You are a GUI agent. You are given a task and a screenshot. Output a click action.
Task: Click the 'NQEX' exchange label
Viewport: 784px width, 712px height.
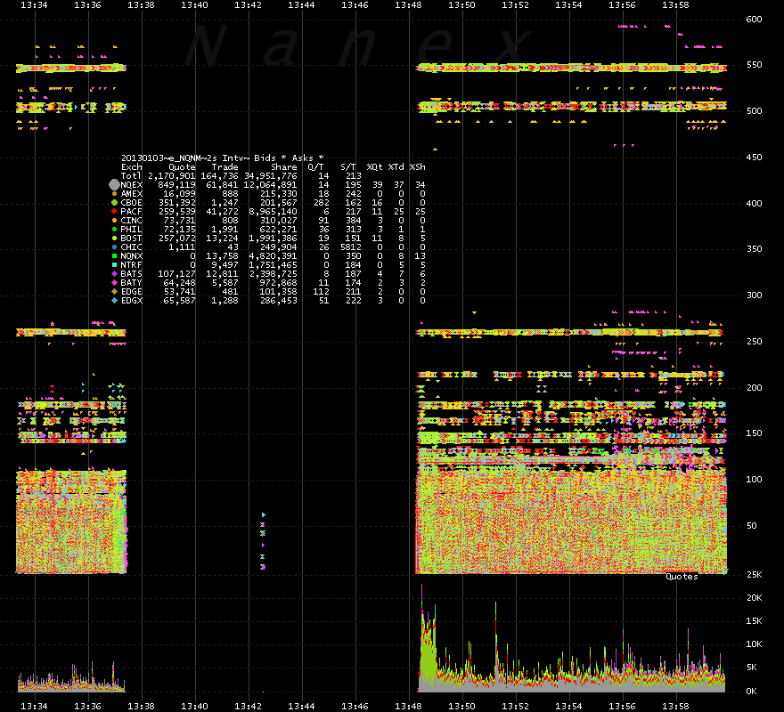pos(131,185)
